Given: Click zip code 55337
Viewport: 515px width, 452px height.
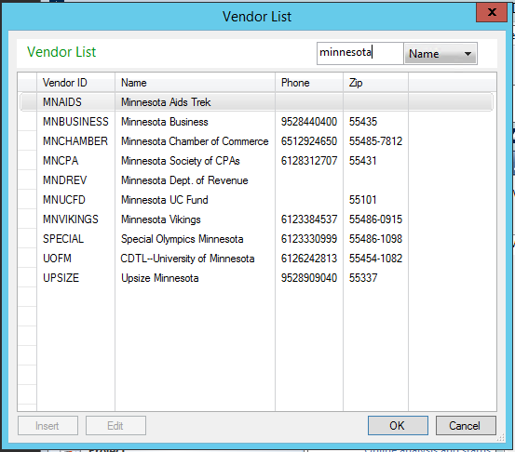Looking at the screenshot, I should pos(363,278).
